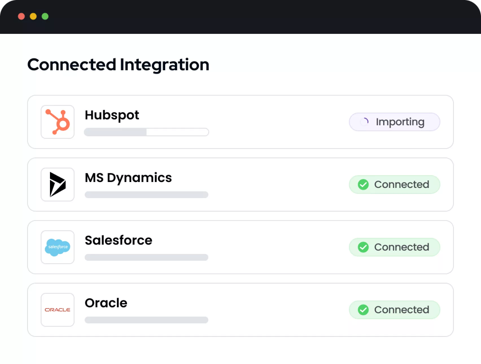Click the Hubspot import progress bar

[x=147, y=132]
